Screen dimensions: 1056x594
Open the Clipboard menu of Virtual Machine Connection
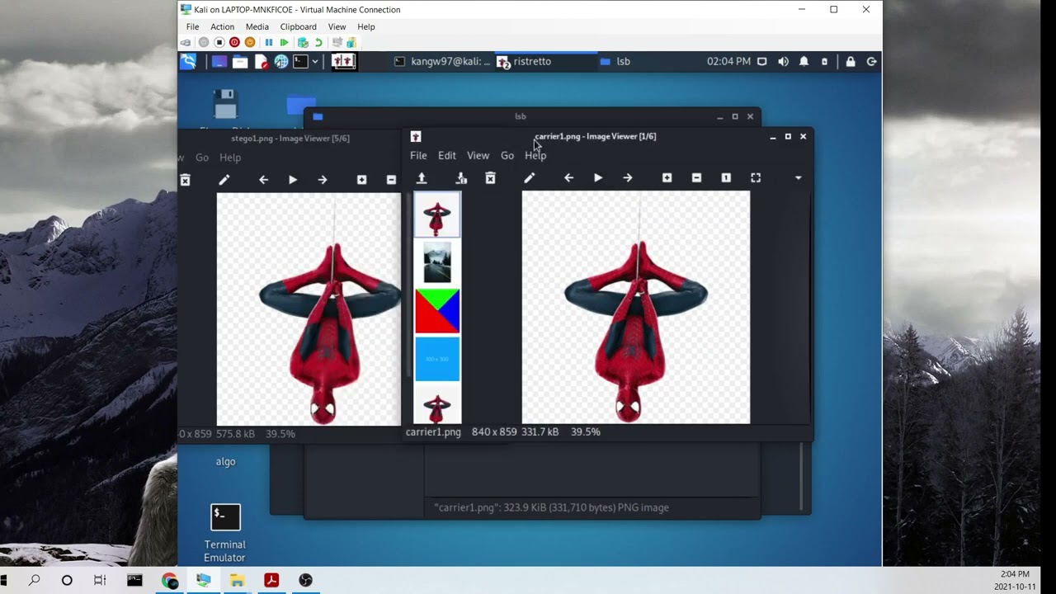pos(298,27)
